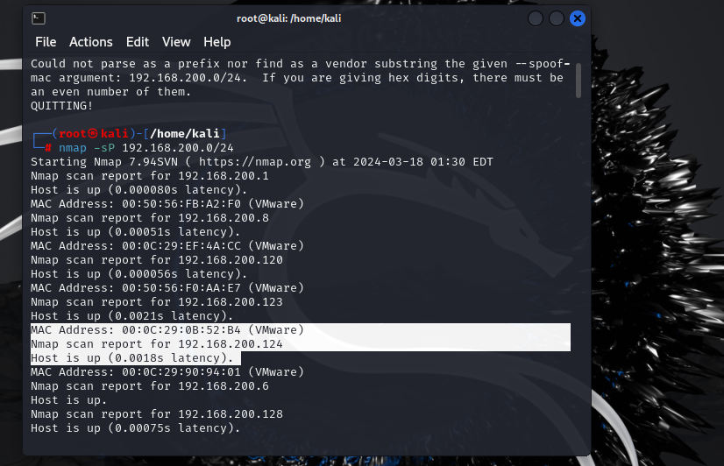724x466 pixels.
Task: Click the prompt text (root㉿kali)-[/home/kali]
Action: click(138, 134)
